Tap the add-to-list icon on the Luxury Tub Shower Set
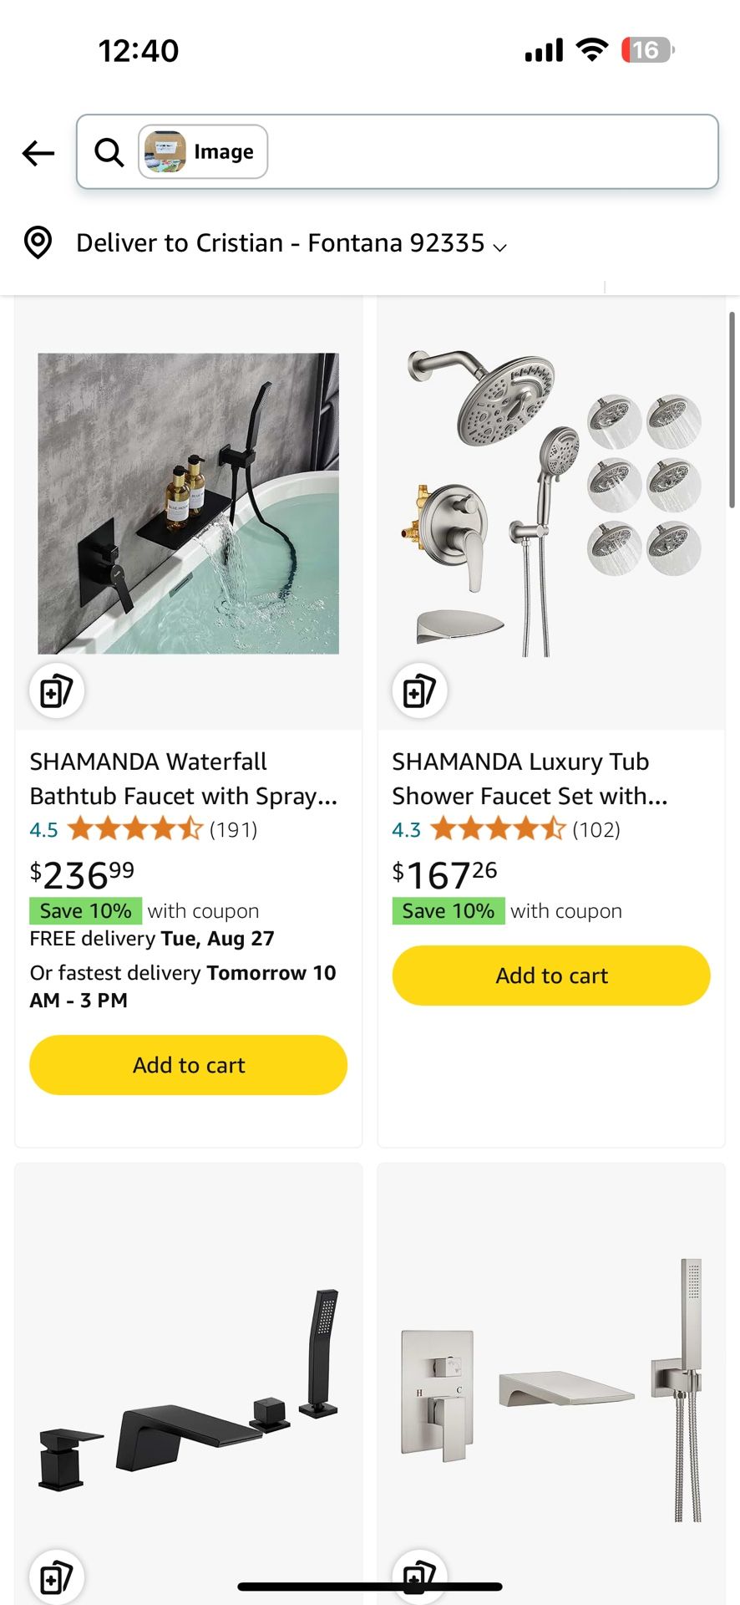 [x=419, y=690]
